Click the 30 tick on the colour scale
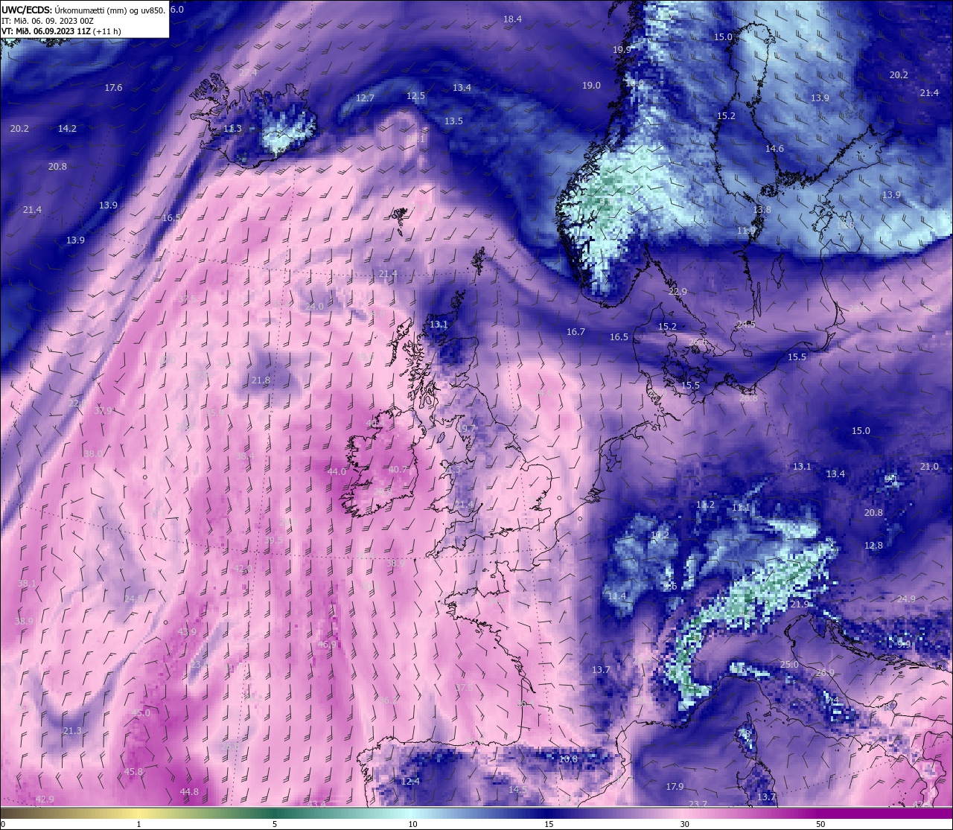 pos(684,824)
